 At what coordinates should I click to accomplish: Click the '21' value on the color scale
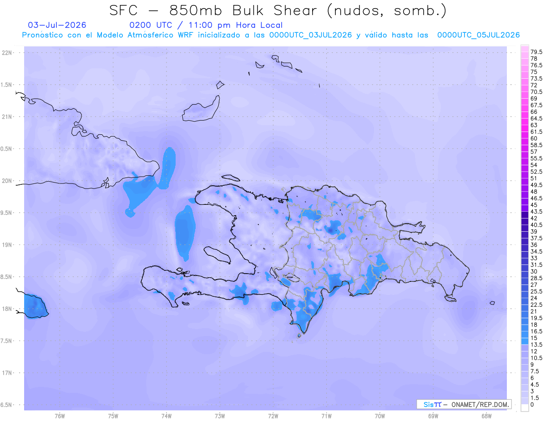click(x=534, y=311)
